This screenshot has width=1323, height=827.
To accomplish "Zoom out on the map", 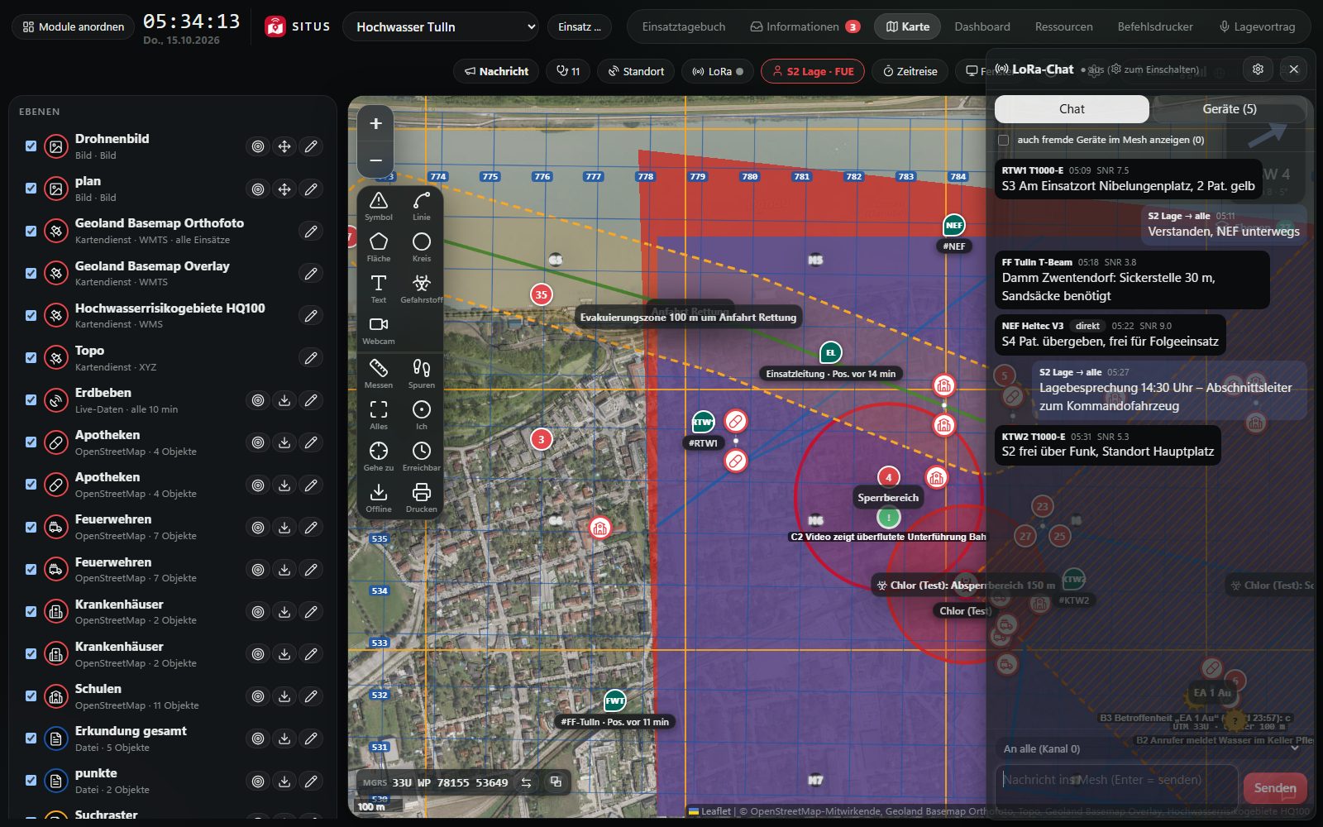I will pos(375,160).
